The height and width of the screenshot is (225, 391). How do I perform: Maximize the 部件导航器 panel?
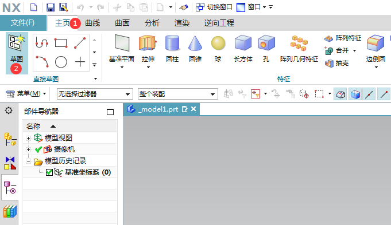[110, 112]
